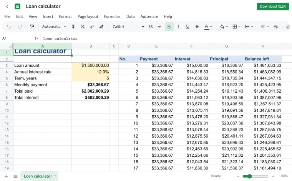Open the File menu
292x181 pixels.
7,17
